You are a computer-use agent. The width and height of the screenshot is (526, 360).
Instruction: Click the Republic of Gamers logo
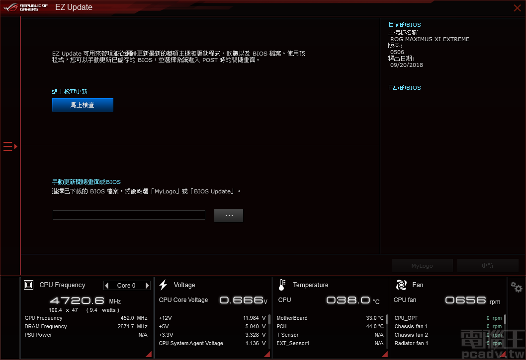25,7
